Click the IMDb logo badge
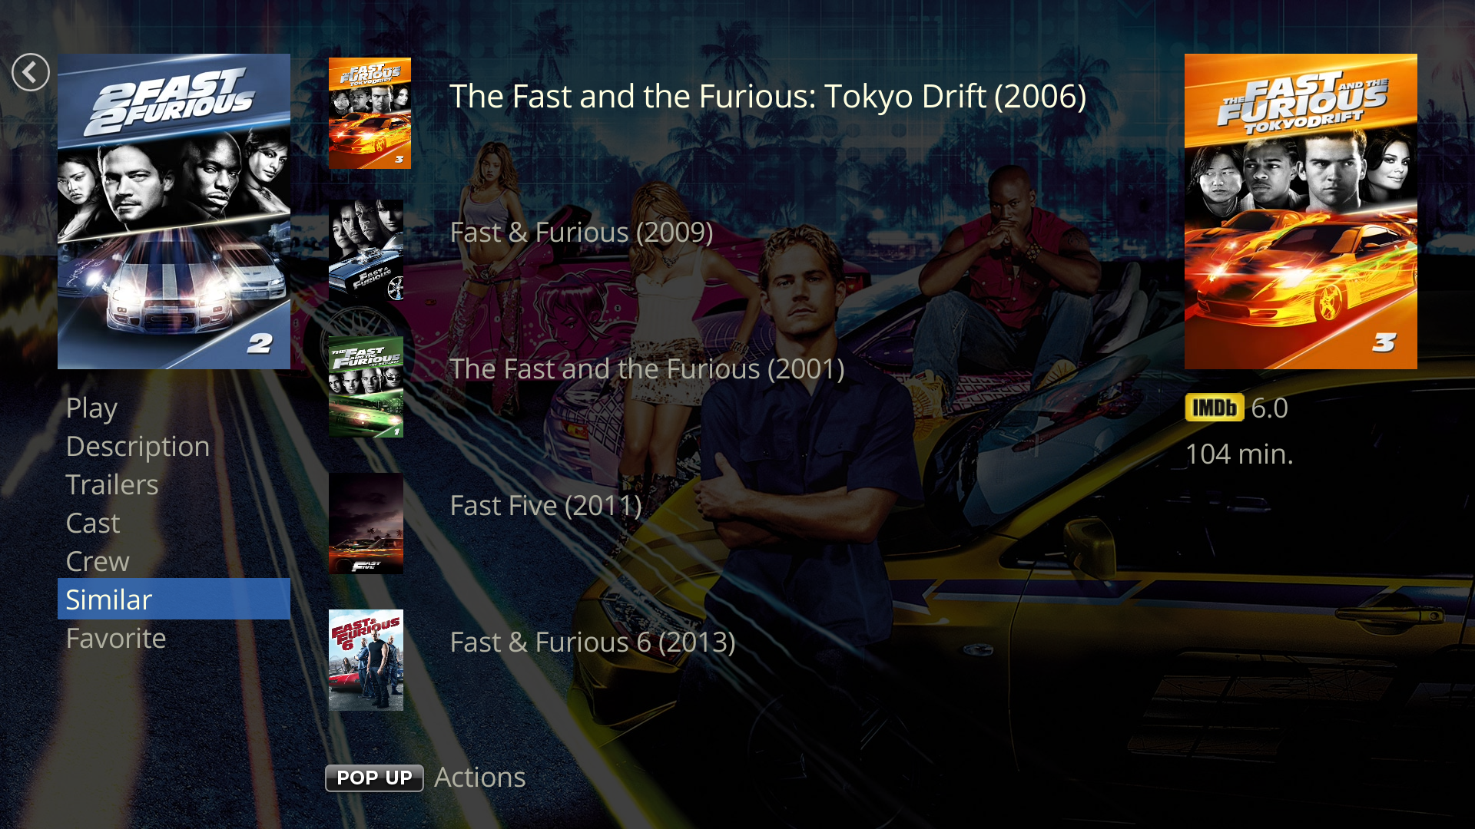1475x829 pixels. point(1215,408)
